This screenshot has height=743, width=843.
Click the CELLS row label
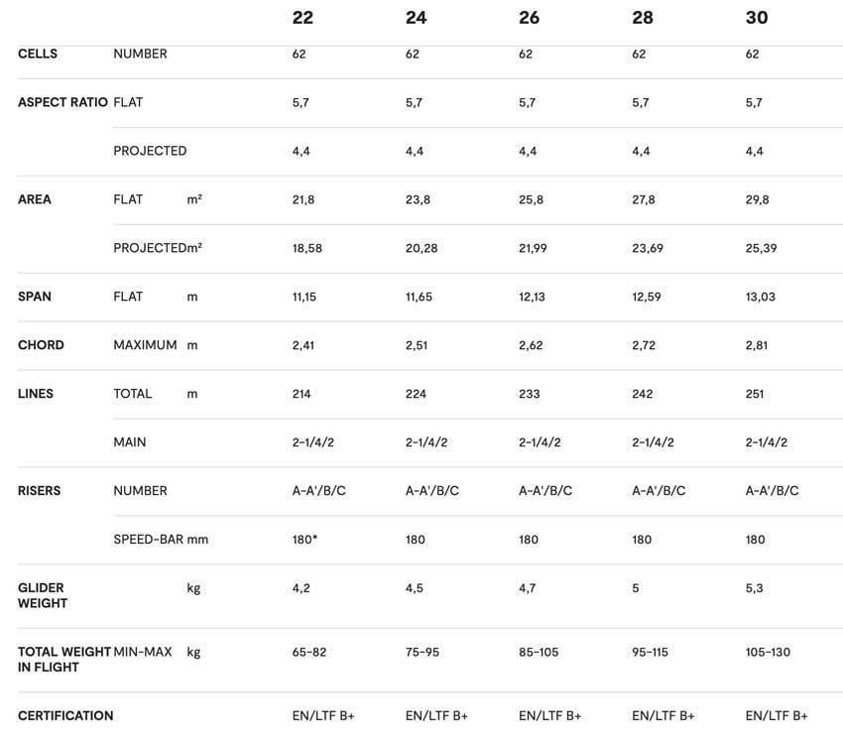click(38, 54)
